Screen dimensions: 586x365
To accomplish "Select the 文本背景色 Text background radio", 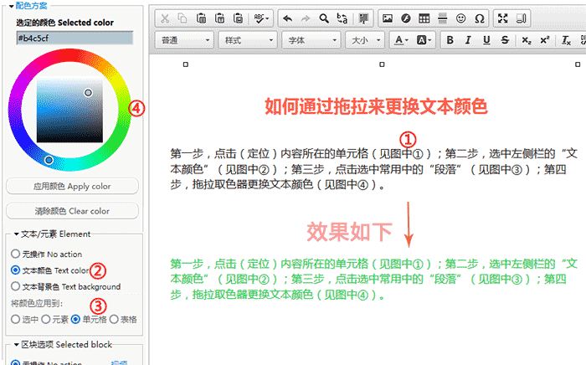I will click(x=15, y=286).
